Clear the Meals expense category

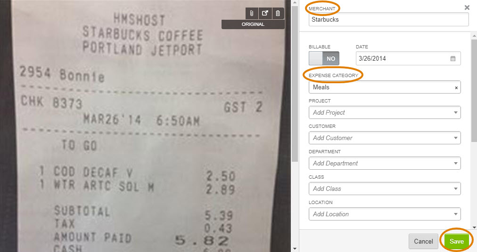[x=456, y=88]
